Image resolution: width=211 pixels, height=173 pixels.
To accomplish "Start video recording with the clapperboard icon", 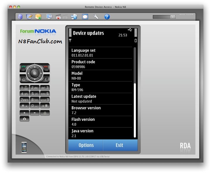I will coord(58,17).
